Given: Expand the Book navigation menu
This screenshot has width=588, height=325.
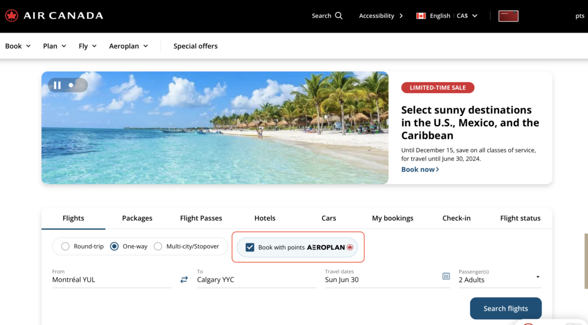Looking at the screenshot, I should (x=18, y=46).
